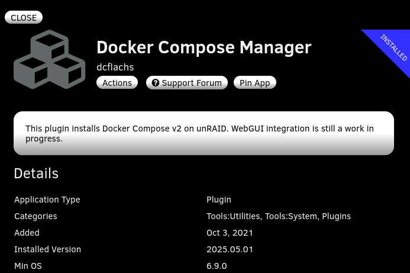410x273 pixels.
Task: Click the Added date Oct 3, 2021
Action: point(230,233)
